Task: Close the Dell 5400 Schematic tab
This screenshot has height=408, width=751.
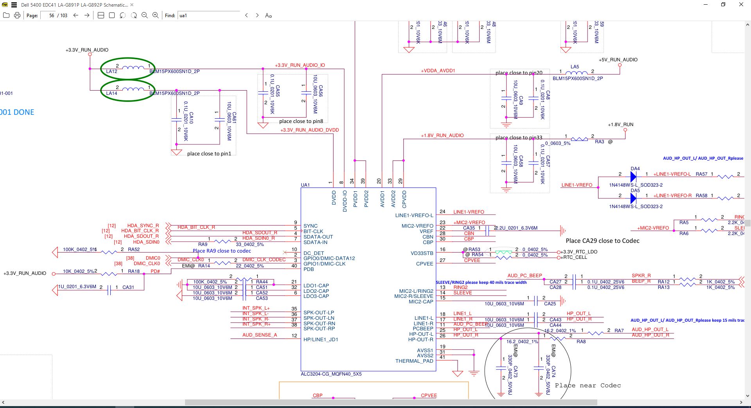Action: pos(132,5)
